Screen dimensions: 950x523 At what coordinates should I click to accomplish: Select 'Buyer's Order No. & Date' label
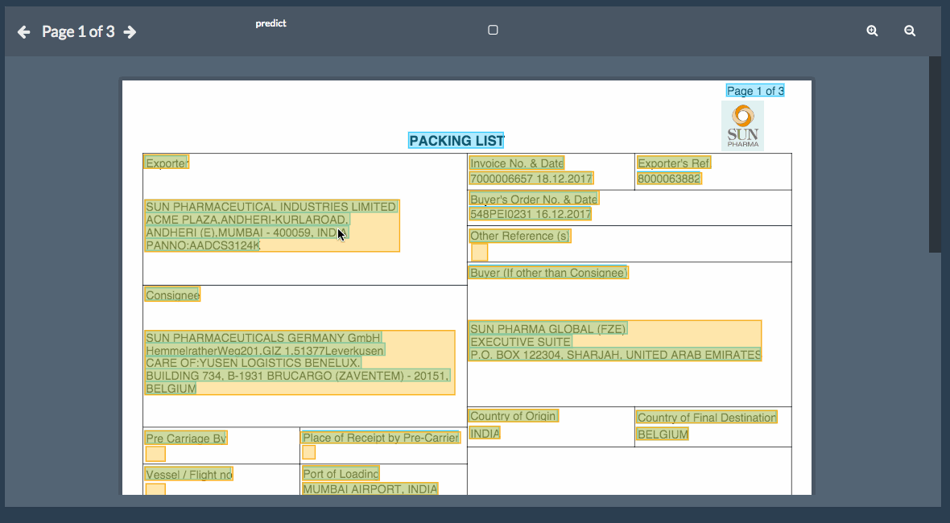tap(534, 200)
